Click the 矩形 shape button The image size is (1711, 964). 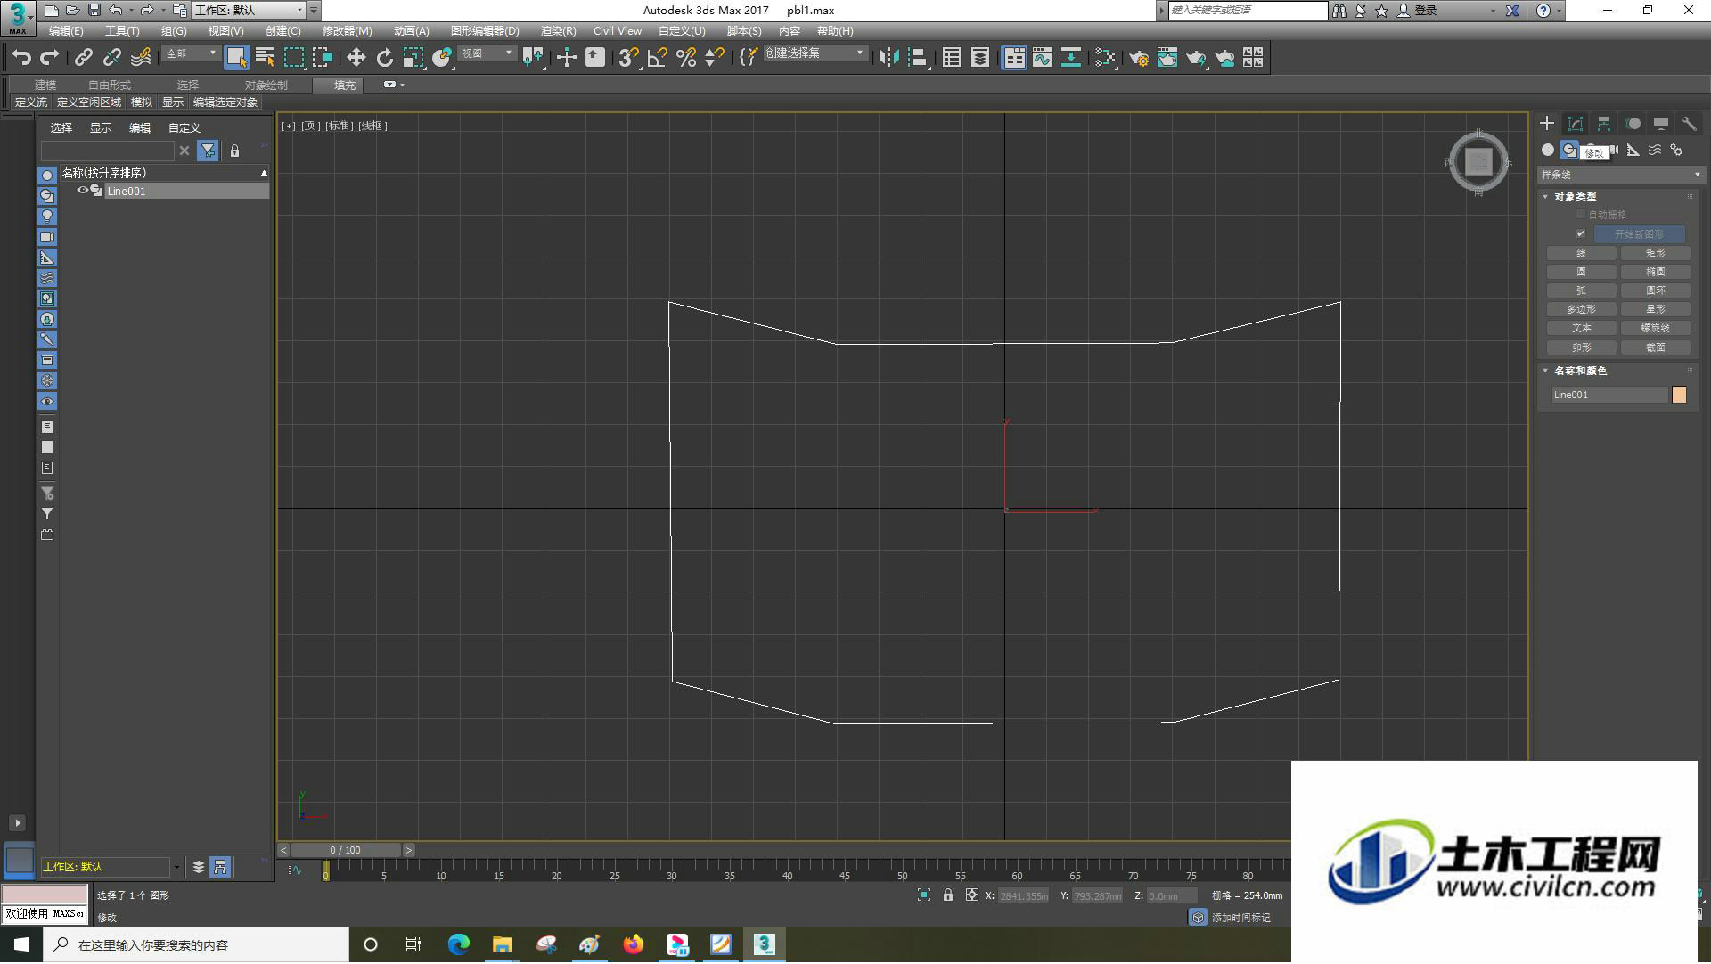pyautogui.click(x=1655, y=253)
